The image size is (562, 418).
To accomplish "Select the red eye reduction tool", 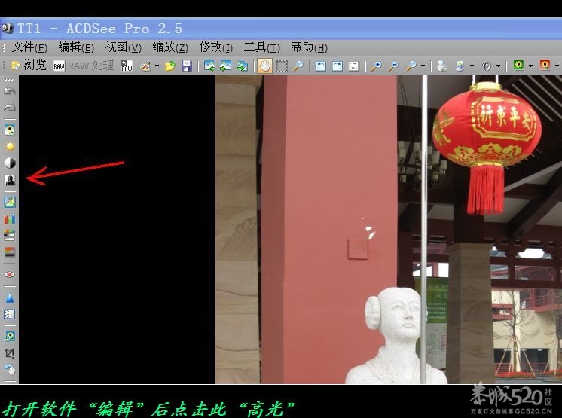I will pyautogui.click(x=10, y=274).
